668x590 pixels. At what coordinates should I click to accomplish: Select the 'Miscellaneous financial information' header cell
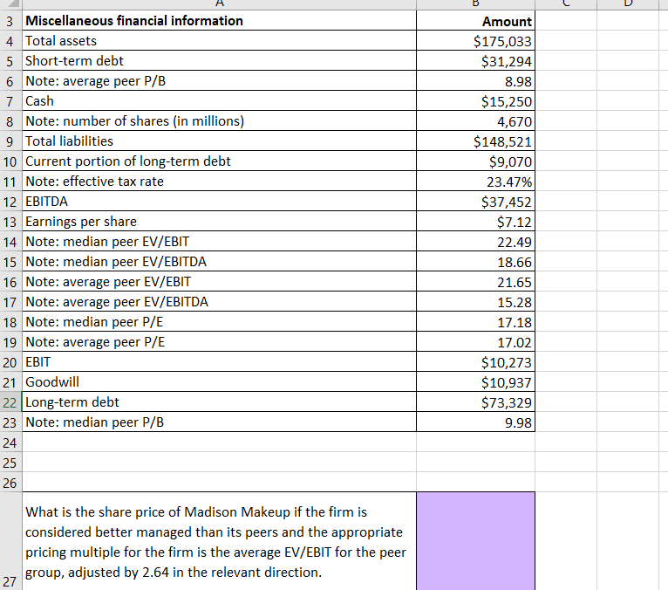click(219, 20)
